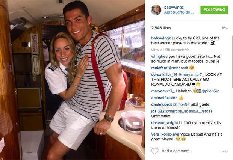Expand view all 95 comments

coord(170,50)
